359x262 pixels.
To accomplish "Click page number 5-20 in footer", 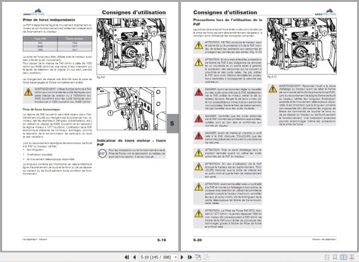I will tap(197, 240).
